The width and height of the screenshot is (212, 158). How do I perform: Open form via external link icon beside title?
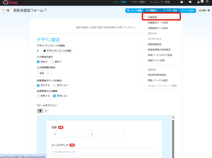tap(45, 10)
